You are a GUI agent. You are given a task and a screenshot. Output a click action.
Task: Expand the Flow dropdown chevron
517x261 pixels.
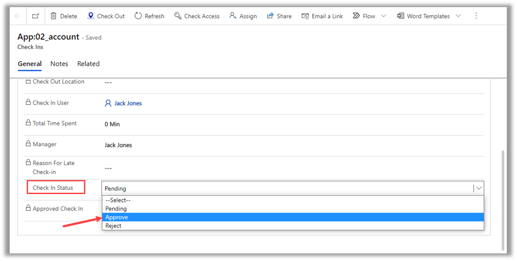[x=384, y=16]
